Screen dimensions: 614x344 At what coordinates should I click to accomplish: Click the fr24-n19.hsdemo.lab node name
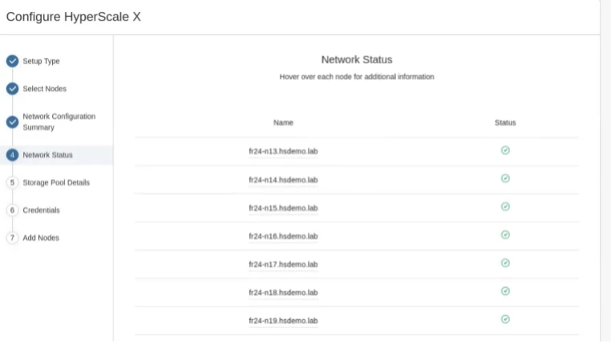click(x=283, y=320)
